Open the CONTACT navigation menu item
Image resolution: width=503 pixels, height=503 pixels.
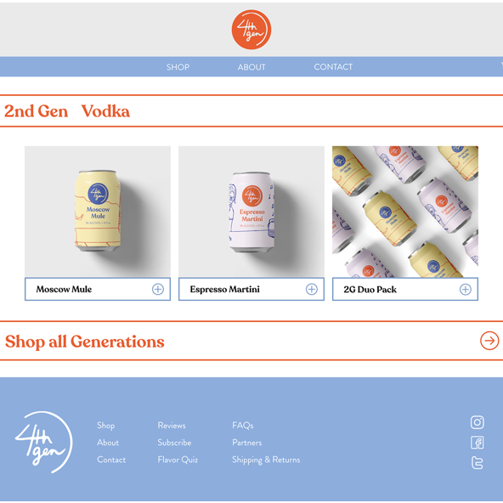click(x=333, y=67)
